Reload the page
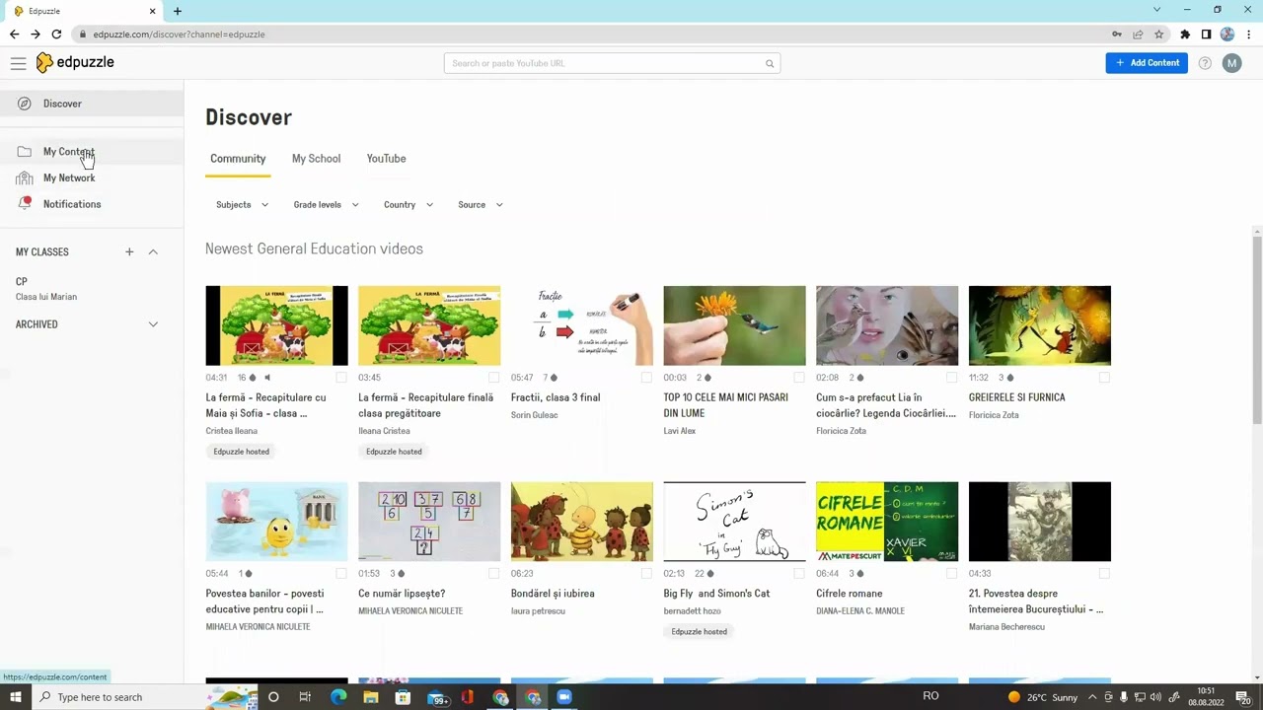 pyautogui.click(x=56, y=35)
